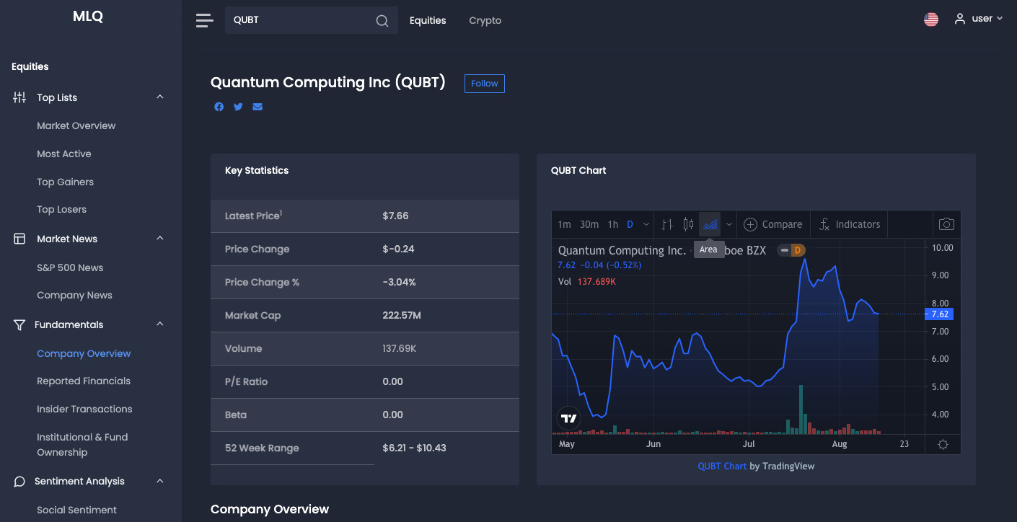Share QUBT on Twitter icon

coord(238,107)
